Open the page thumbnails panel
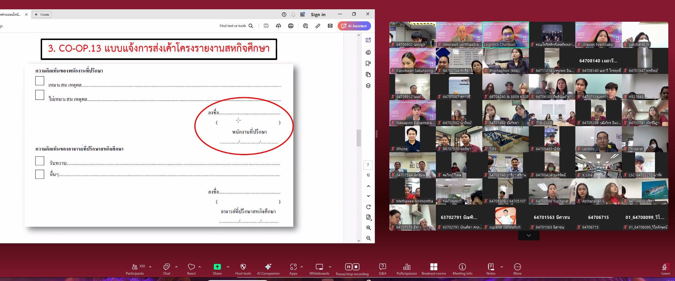The image size is (675, 281). point(368,75)
